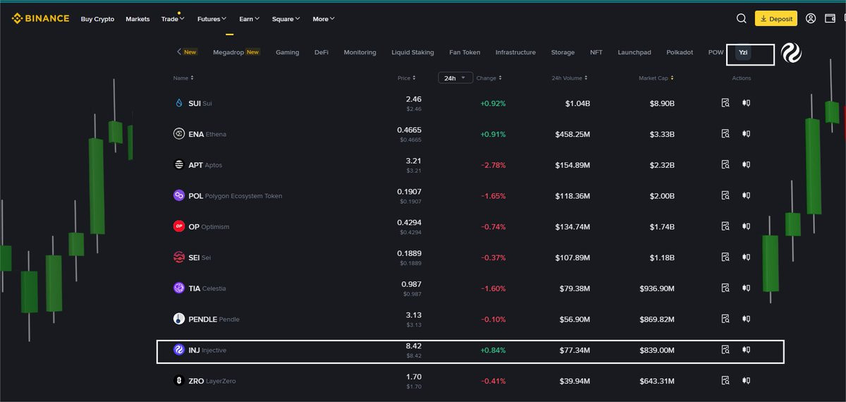Screen dimensions: 846x402
Task: Open the search magnifier icon
Action: (741, 18)
